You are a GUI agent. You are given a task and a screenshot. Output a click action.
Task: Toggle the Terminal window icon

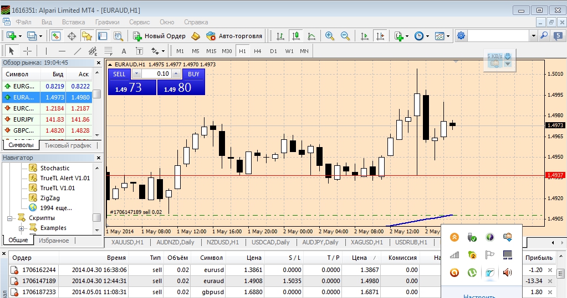click(103, 36)
